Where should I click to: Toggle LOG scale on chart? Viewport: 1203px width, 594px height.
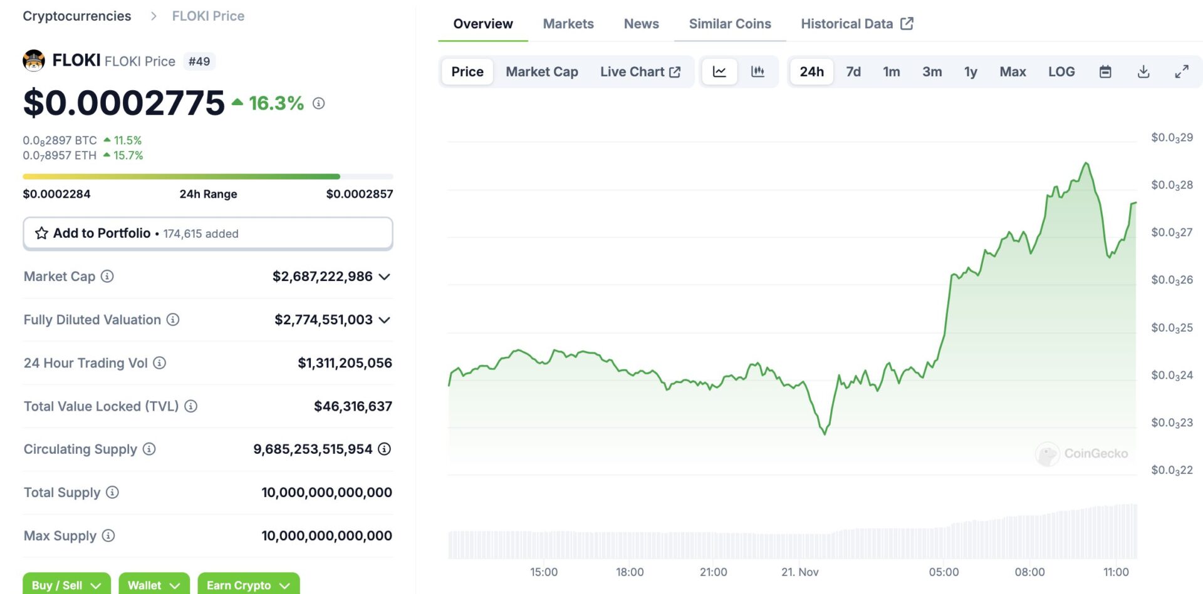[1061, 72]
